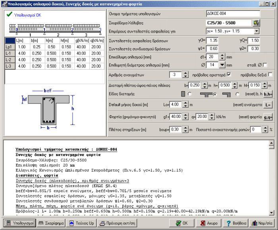
Task: Open the Νομ/σία regulations button
Action: [261, 223]
